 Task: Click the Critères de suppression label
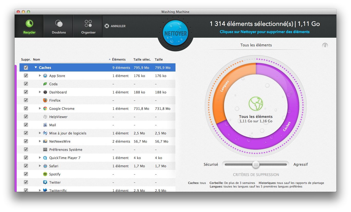pyautogui.click(x=256, y=175)
